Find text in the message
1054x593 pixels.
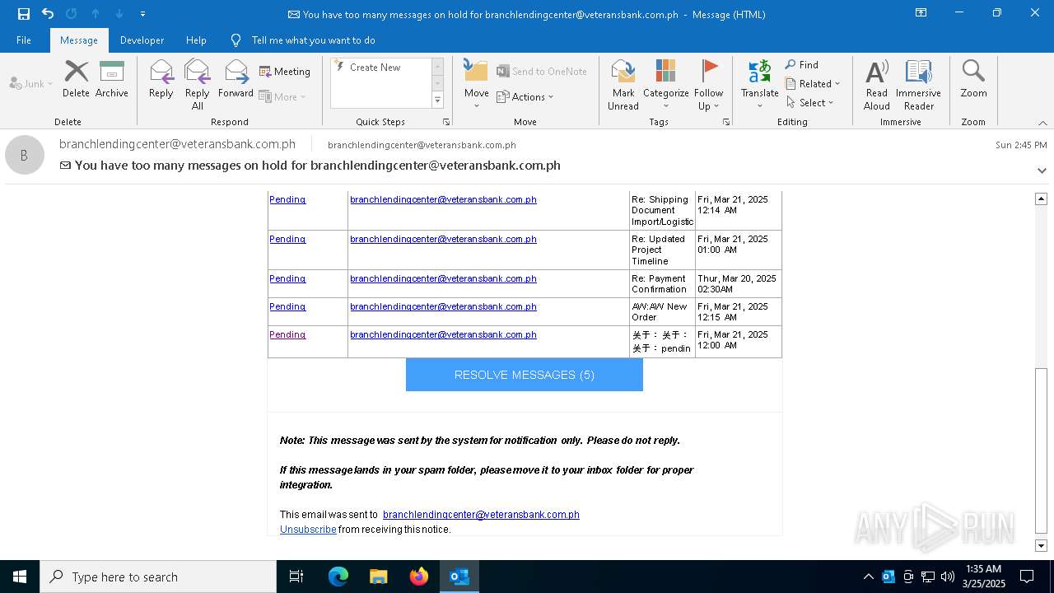coord(802,65)
